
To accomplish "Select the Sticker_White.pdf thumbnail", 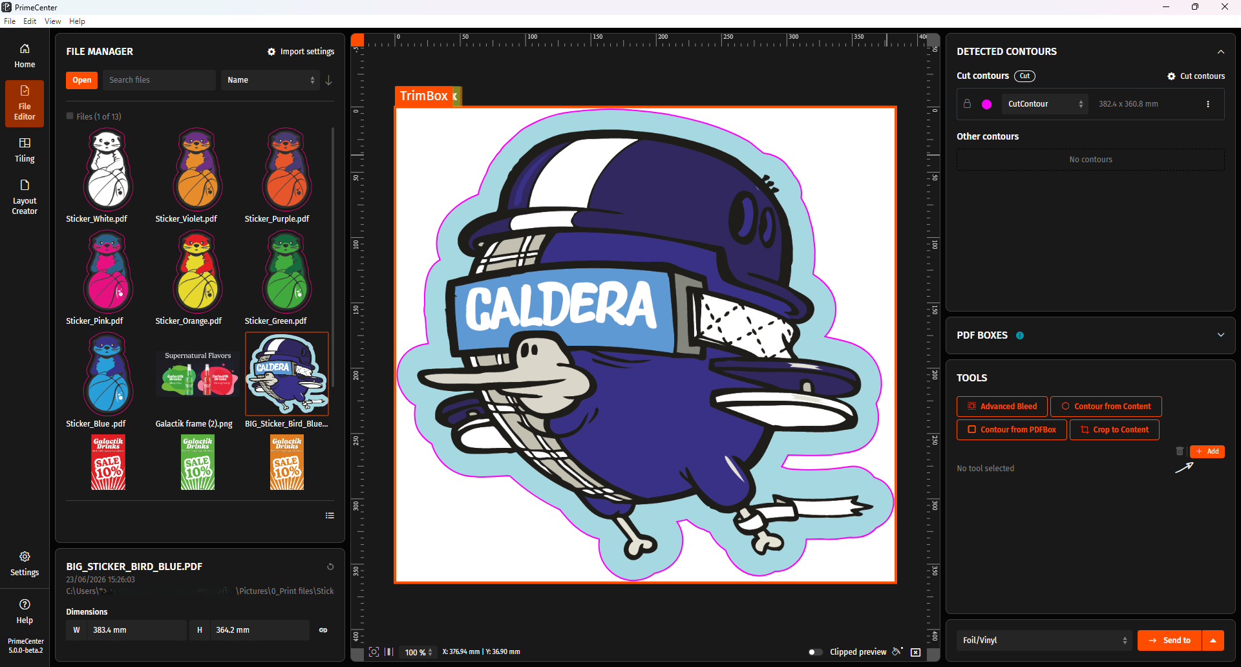I will (108, 169).
